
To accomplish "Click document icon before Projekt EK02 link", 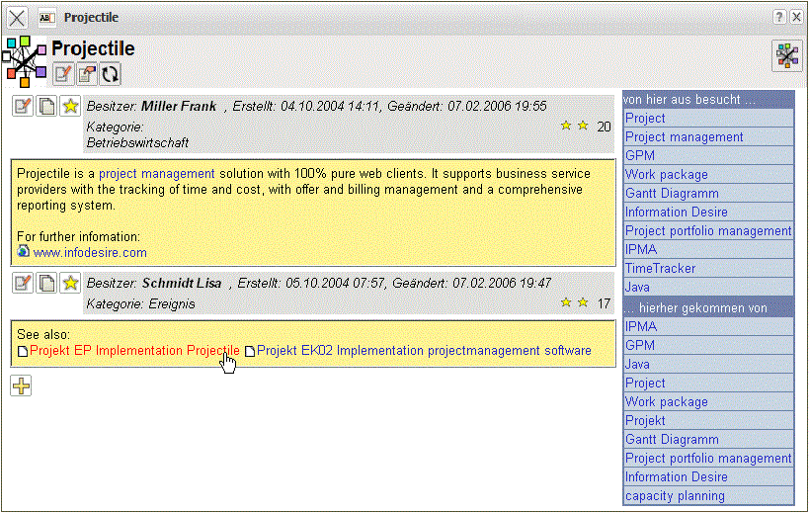I will (250, 352).
